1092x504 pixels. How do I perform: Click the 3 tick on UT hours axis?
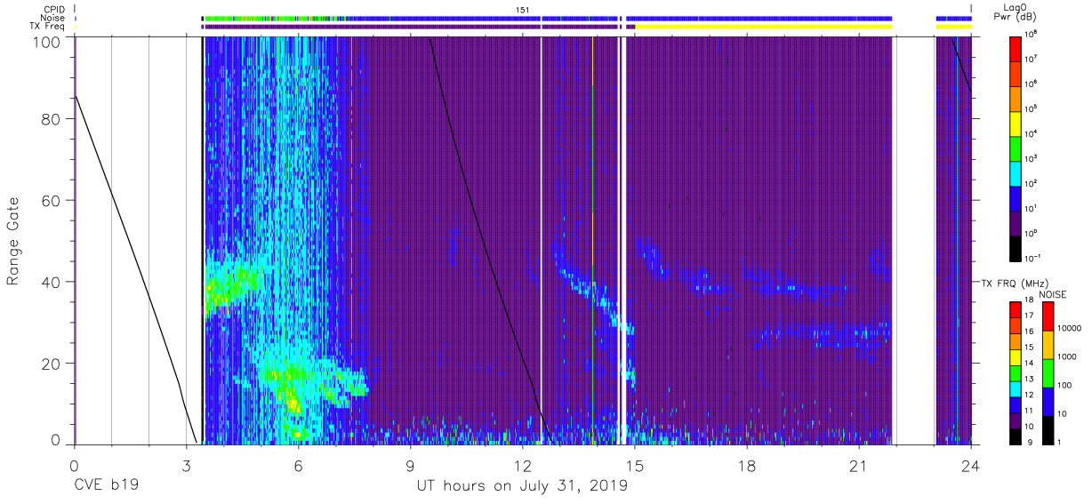point(186,465)
